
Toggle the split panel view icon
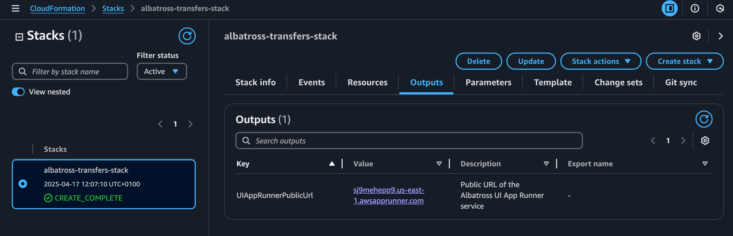(x=669, y=9)
